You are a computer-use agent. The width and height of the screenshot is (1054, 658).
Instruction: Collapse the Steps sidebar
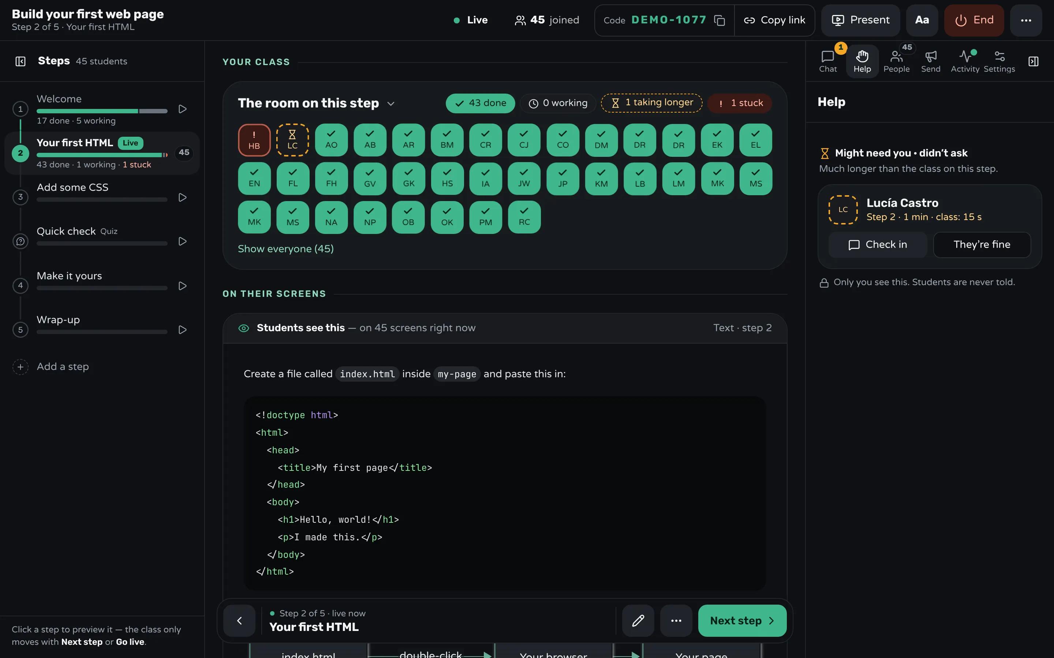point(20,61)
